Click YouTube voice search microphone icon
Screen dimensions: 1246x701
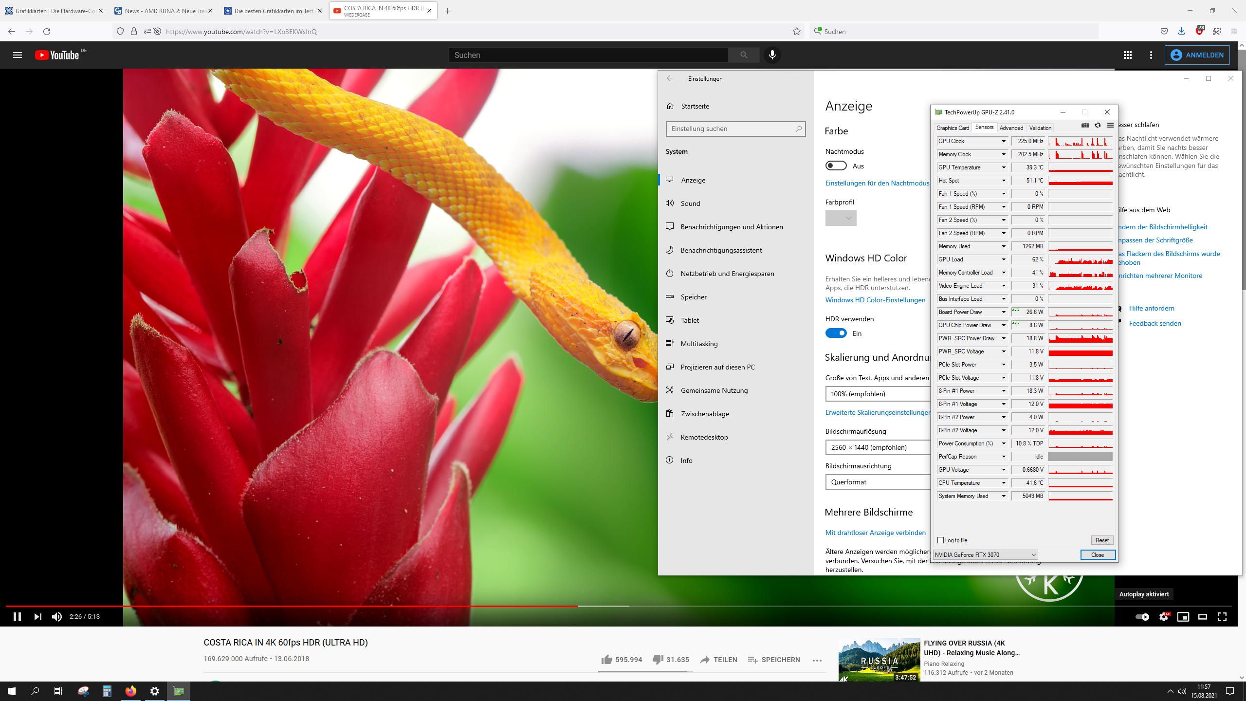point(772,55)
